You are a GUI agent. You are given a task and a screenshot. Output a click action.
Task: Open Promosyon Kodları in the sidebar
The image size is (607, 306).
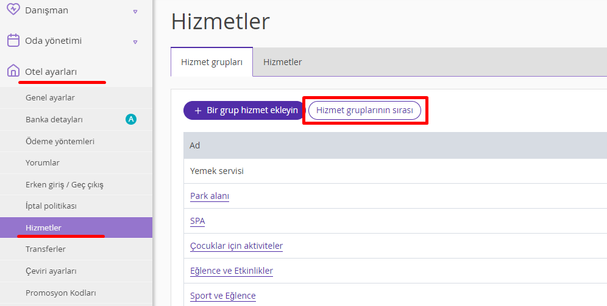click(x=76, y=293)
